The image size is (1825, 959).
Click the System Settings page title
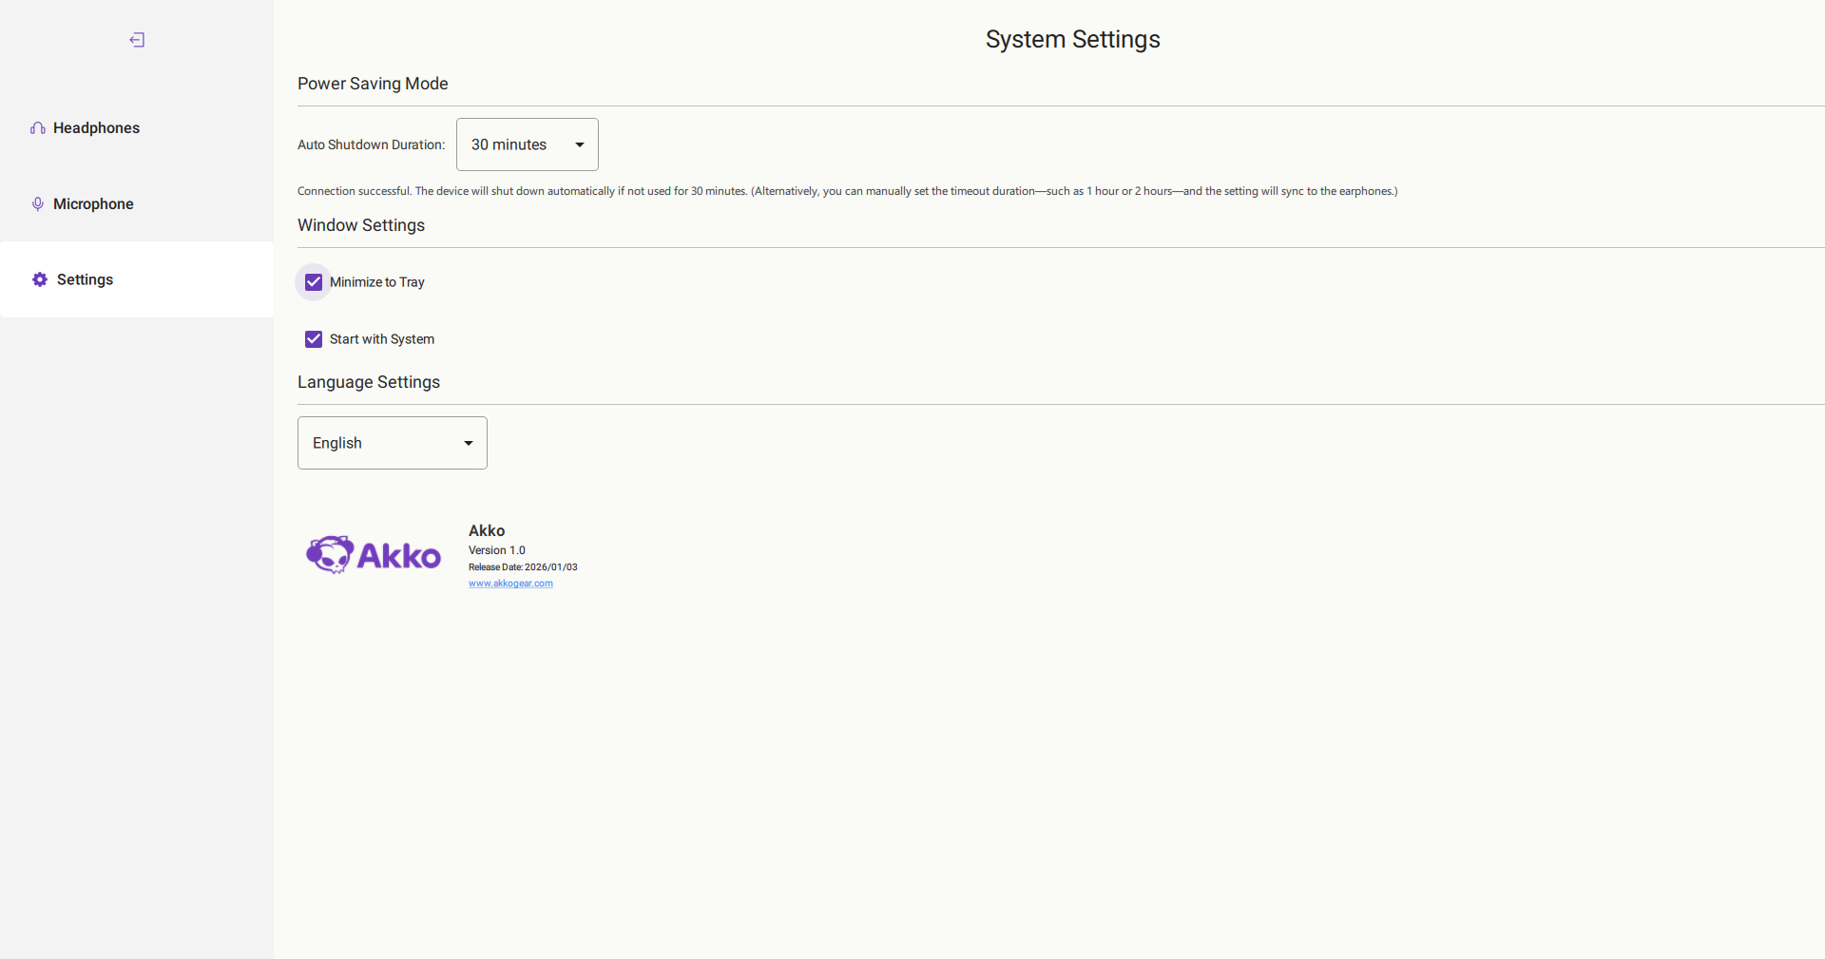coord(1072,39)
